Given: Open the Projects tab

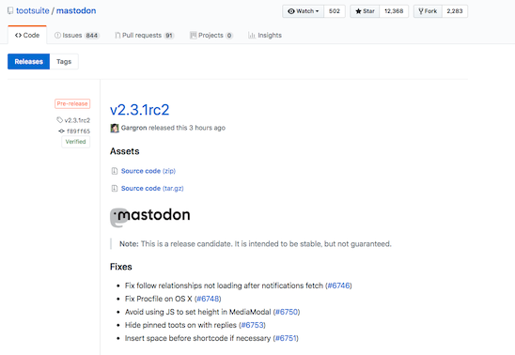Looking at the screenshot, I should coord(211,35).
